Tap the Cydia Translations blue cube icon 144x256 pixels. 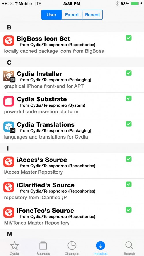click(x=9, y=126)
